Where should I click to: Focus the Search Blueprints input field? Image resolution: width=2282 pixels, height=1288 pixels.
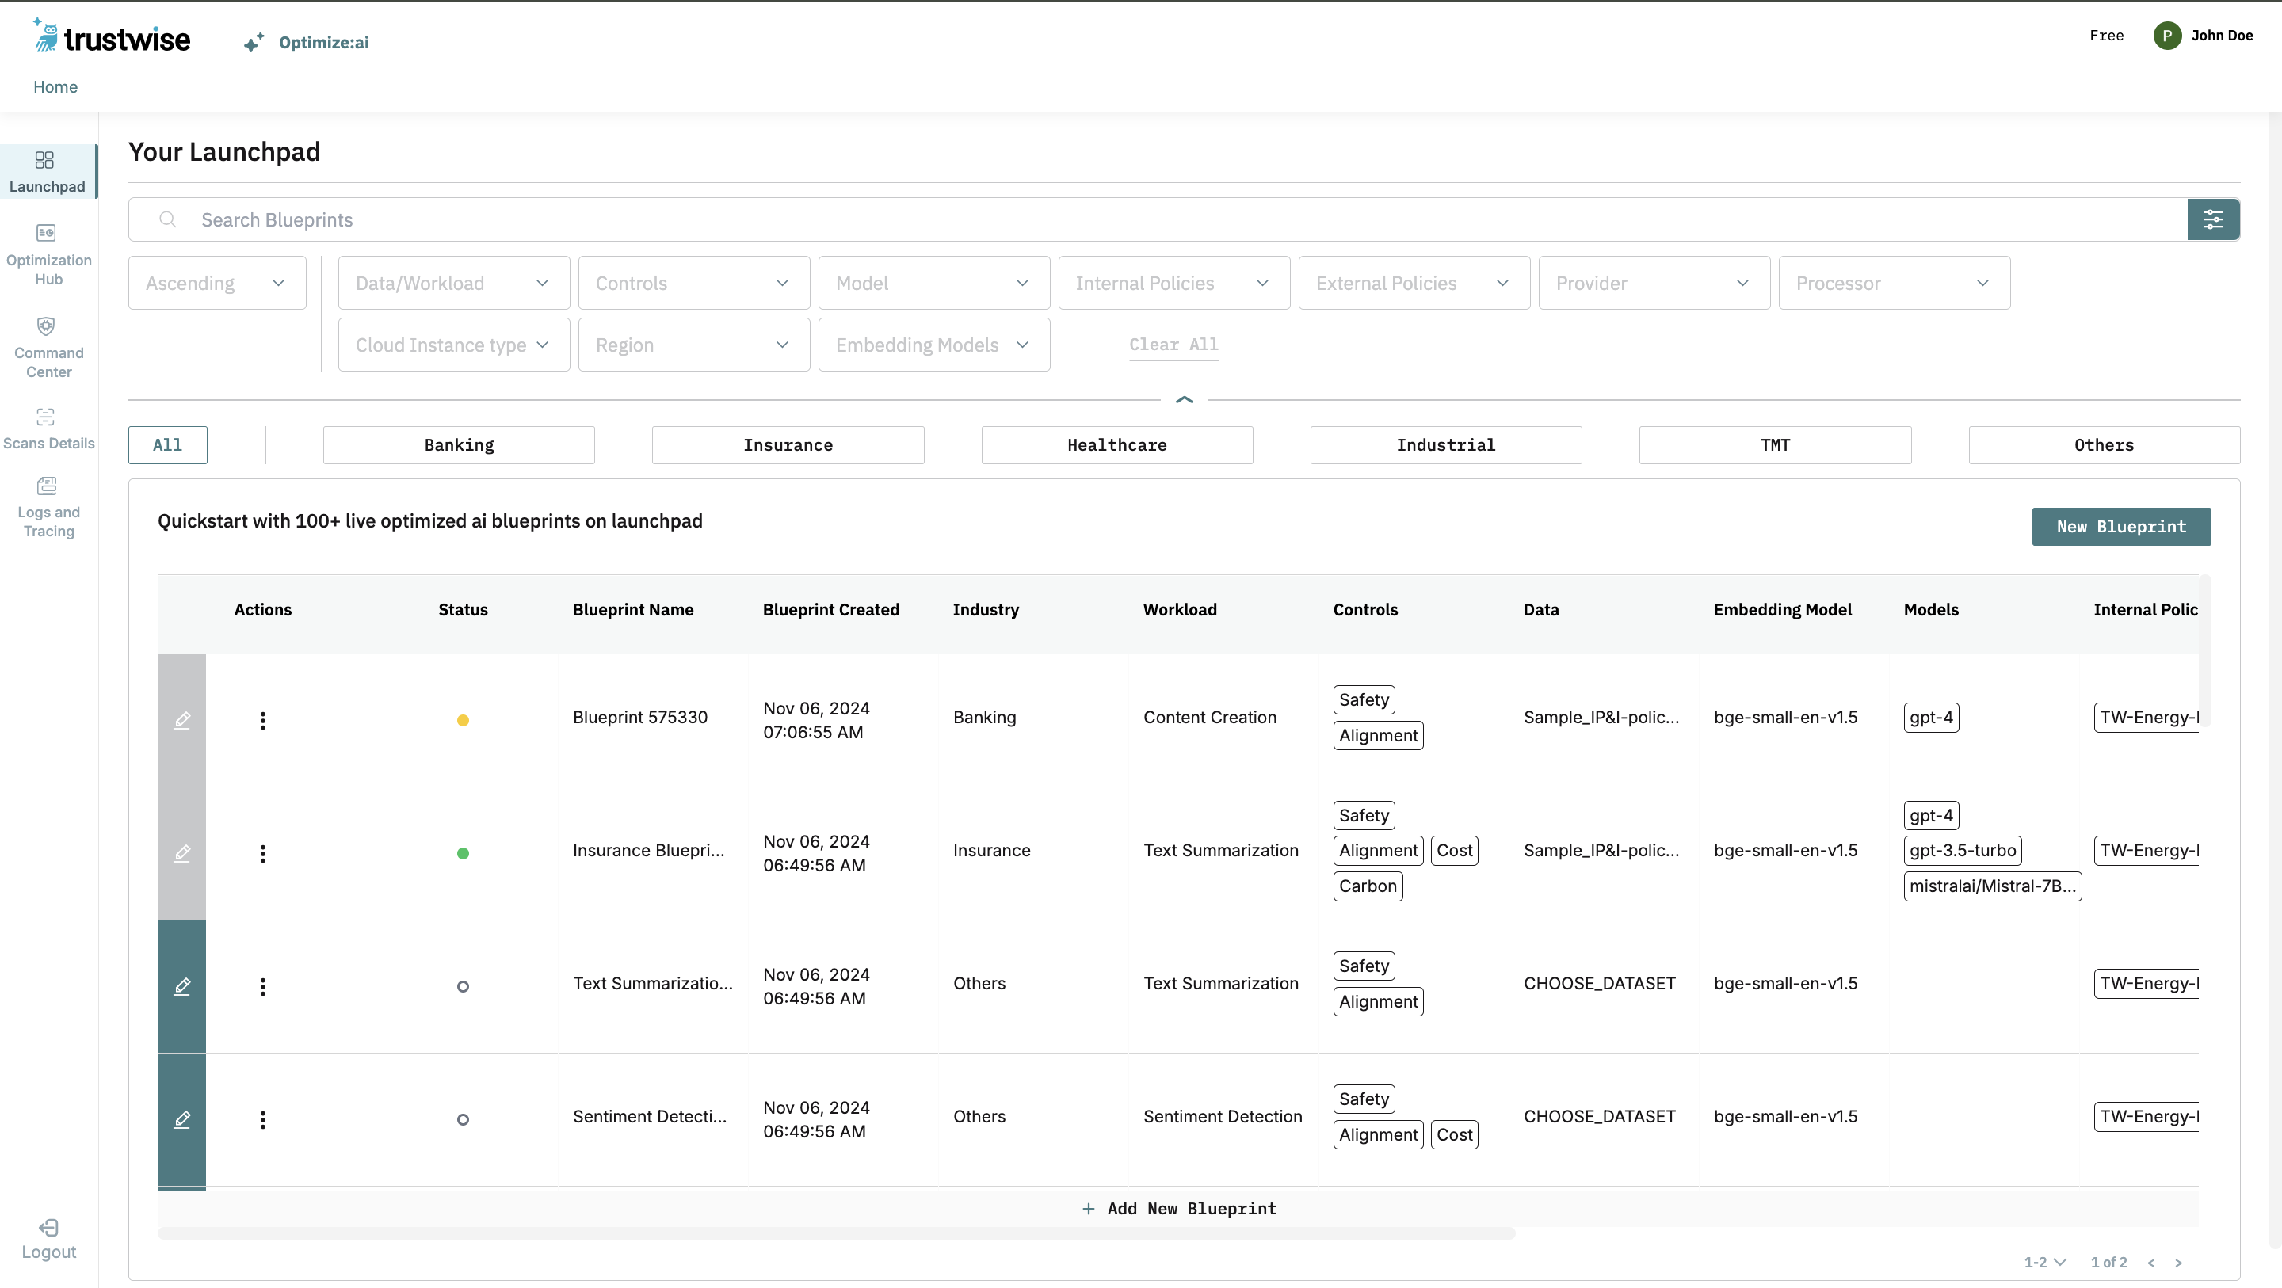coord(1151,219)
